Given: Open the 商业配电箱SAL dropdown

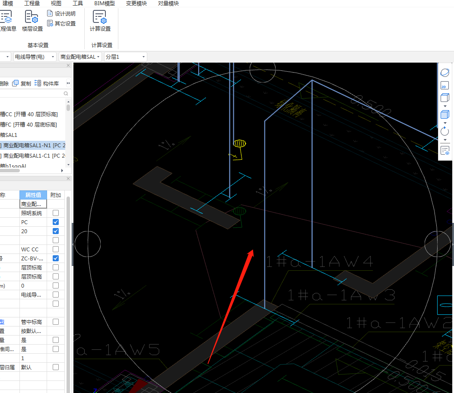Looking at the screenshot, I should [x=80, y=57].
